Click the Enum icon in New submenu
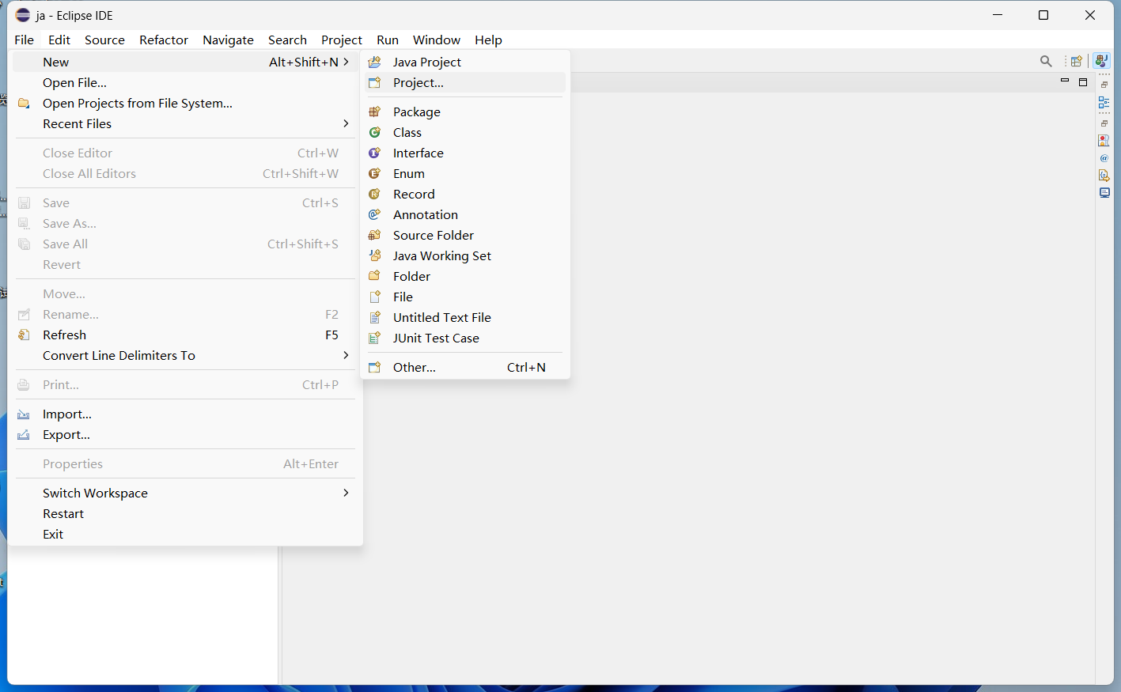The image size is (1121, 692). 375,173
